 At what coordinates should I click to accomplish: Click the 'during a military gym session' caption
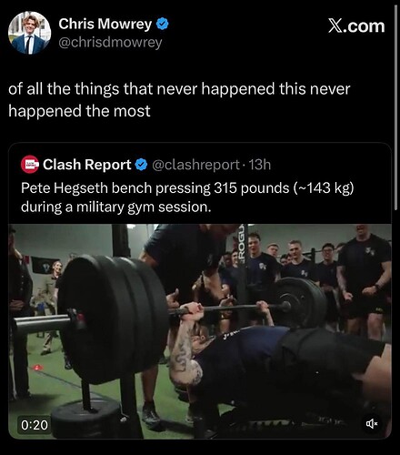(116, 207)
